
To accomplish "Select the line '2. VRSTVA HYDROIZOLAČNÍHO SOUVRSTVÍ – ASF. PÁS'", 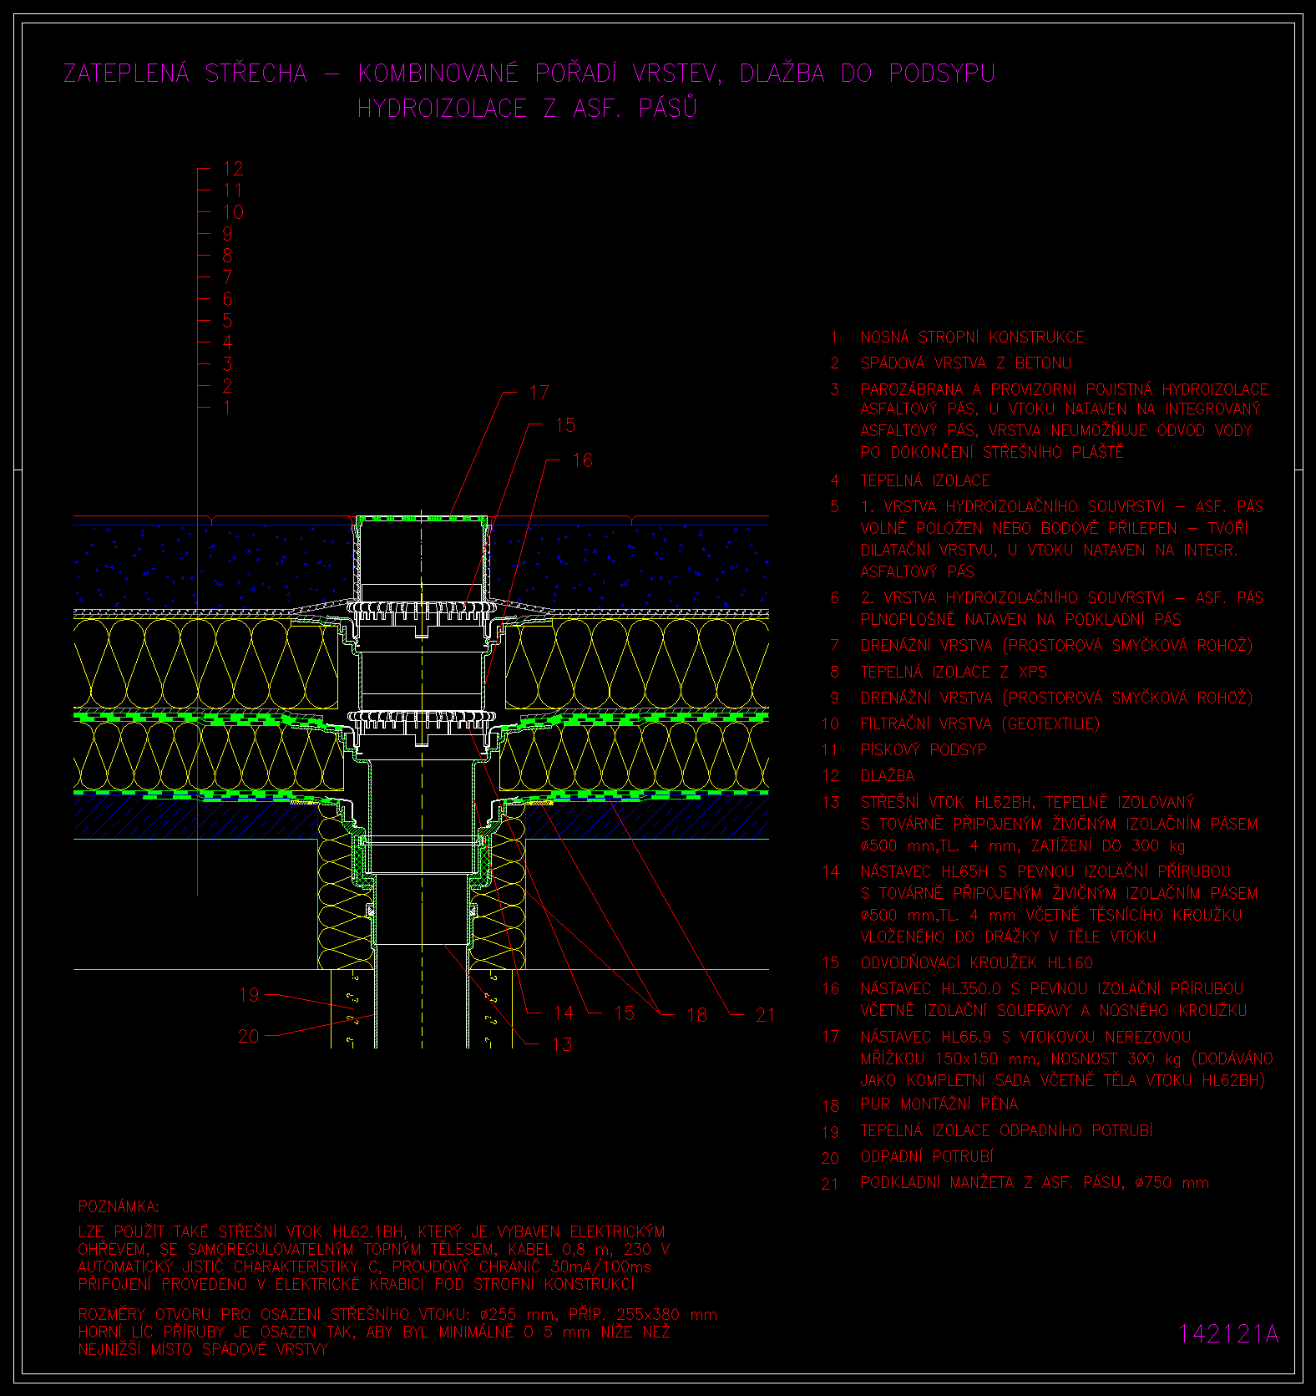I will coord(1062,598).
